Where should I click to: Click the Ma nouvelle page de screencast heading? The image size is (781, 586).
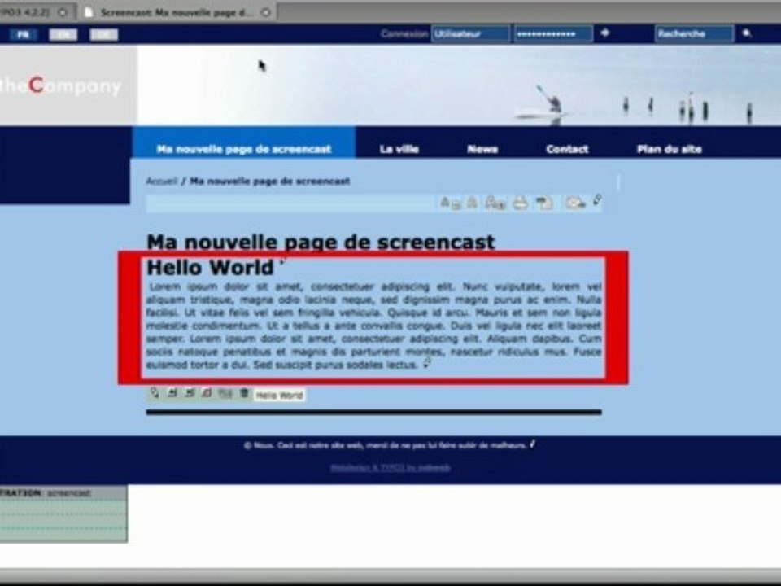321,243
